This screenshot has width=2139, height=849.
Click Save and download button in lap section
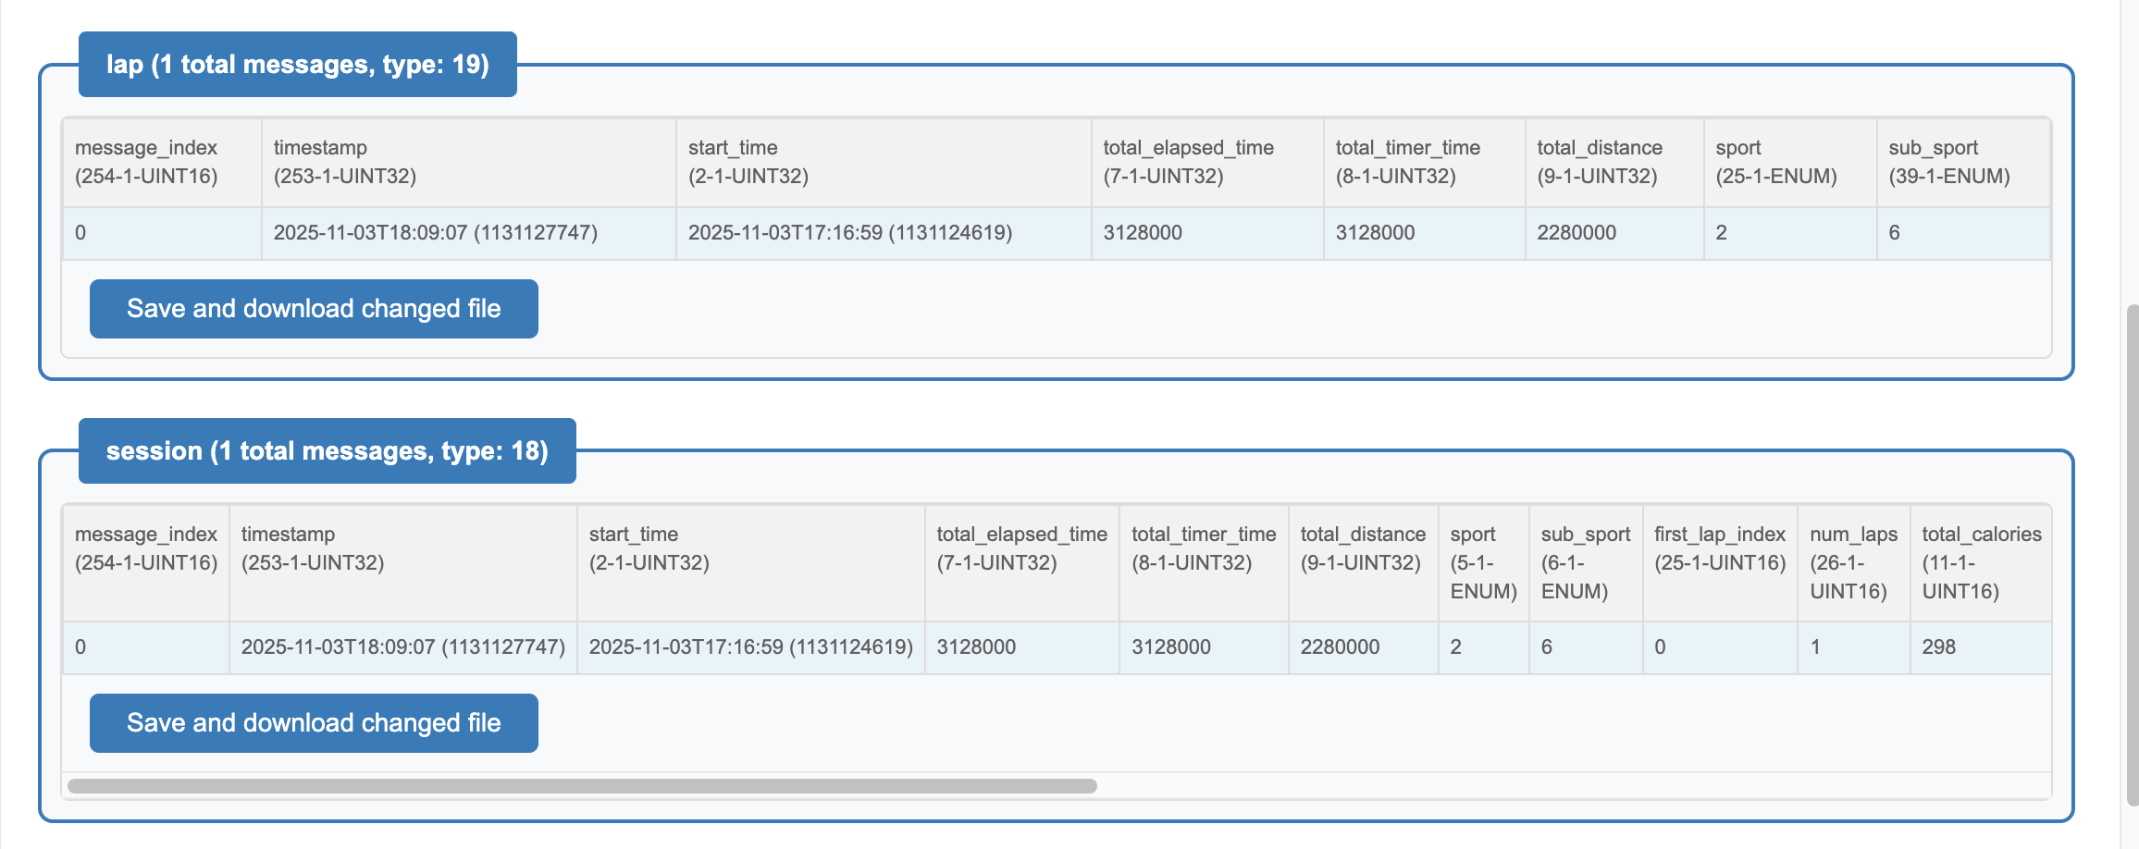coord(314,309)
